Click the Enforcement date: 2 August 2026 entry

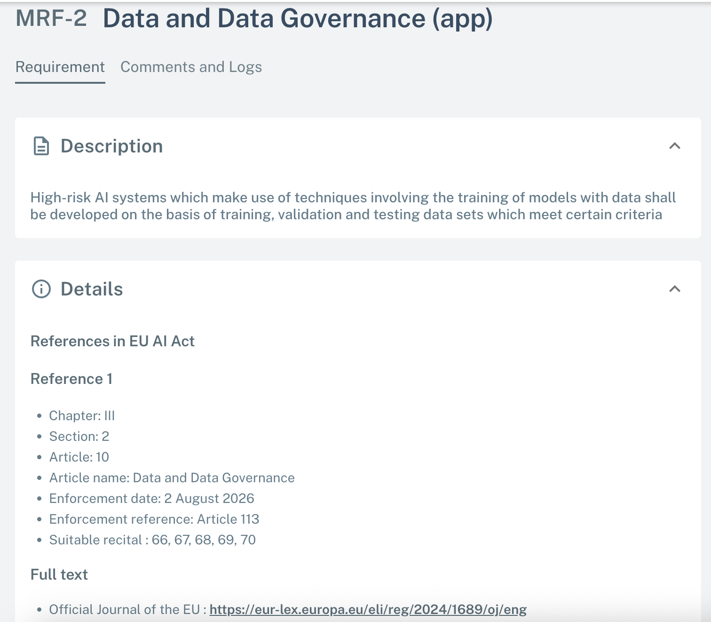(x=151, y=498)
